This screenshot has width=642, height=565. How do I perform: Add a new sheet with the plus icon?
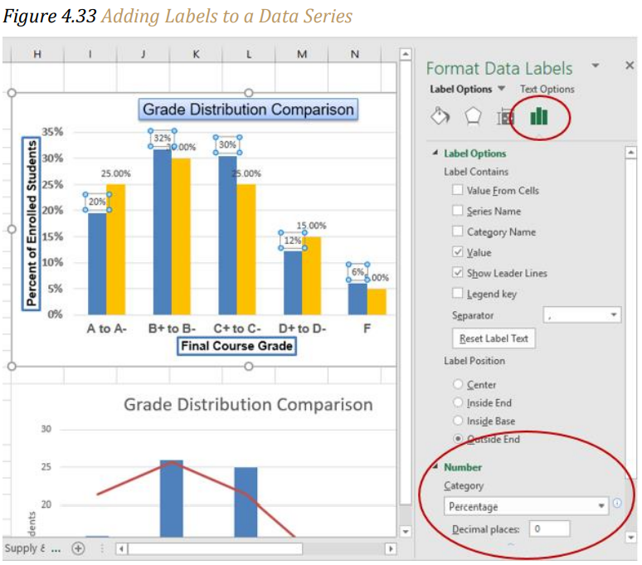point(78,548)
